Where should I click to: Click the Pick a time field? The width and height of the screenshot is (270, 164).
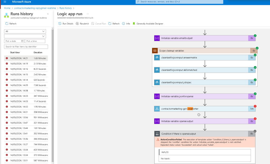(35, 41)
